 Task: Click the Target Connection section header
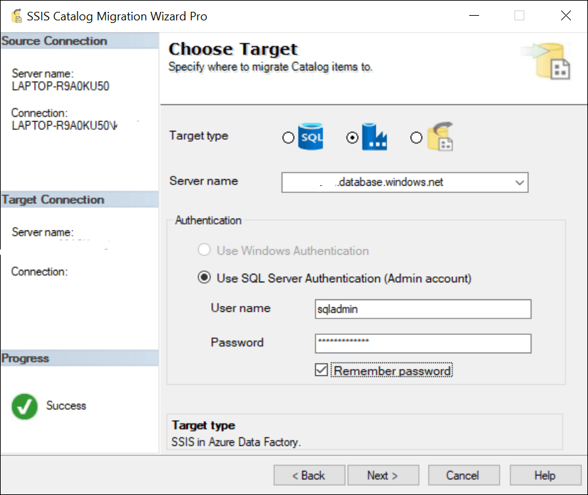[79, 200]
